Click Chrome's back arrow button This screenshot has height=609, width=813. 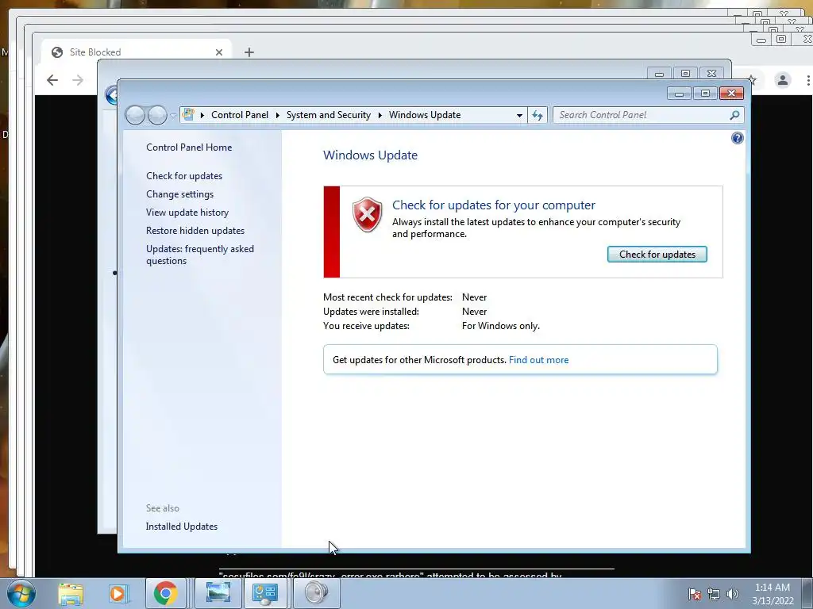point(52,80)
